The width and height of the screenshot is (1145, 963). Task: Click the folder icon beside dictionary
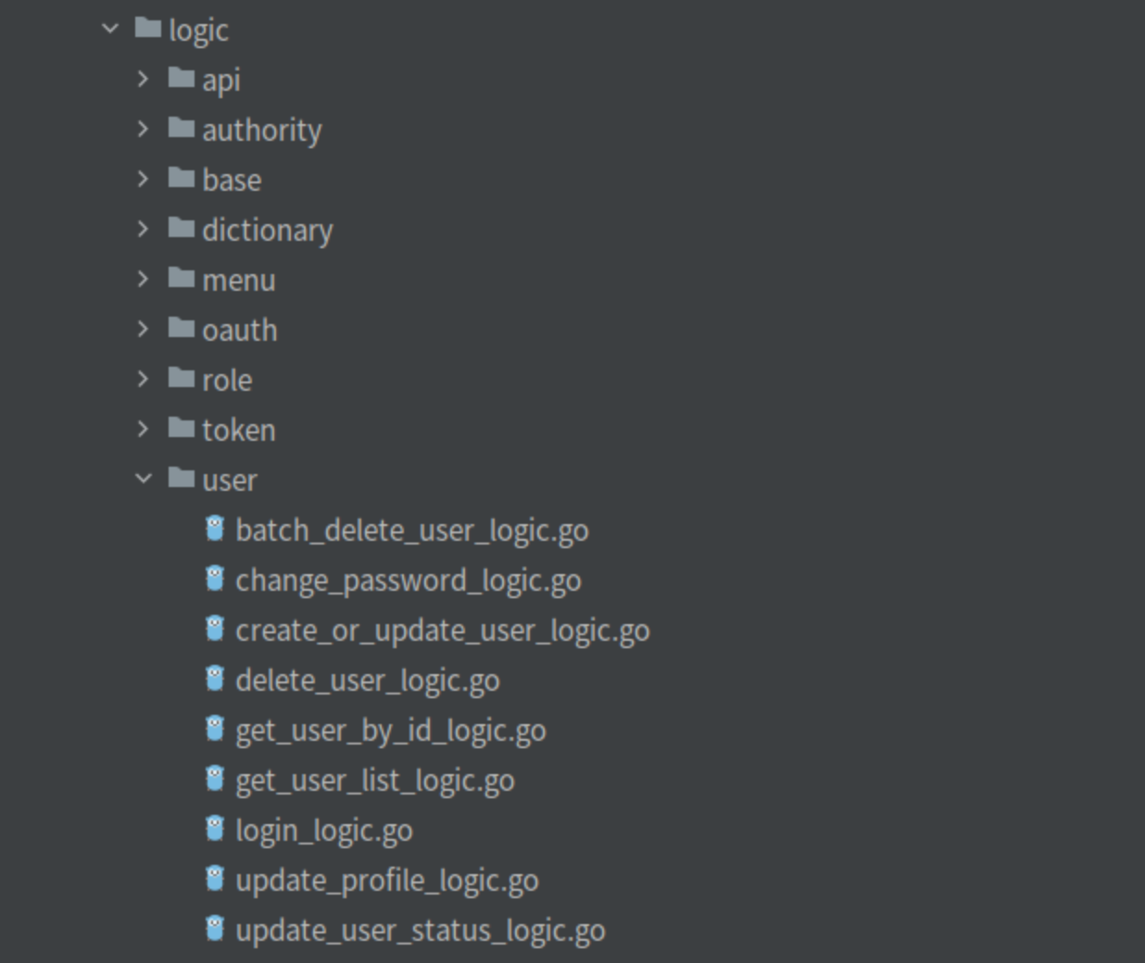click(x=182, y=228)
